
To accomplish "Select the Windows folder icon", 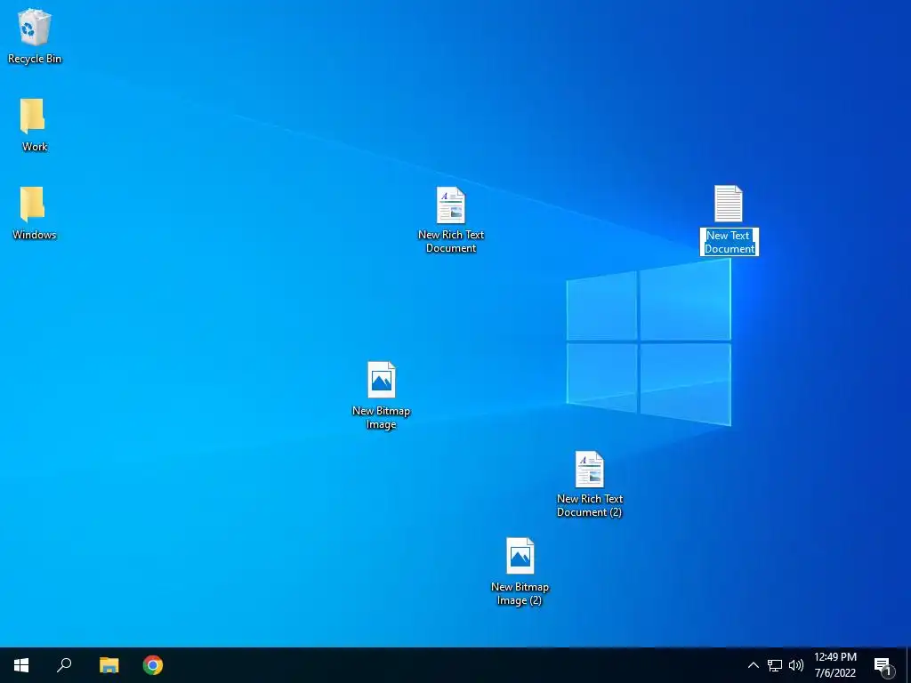I will click(33, 204).
